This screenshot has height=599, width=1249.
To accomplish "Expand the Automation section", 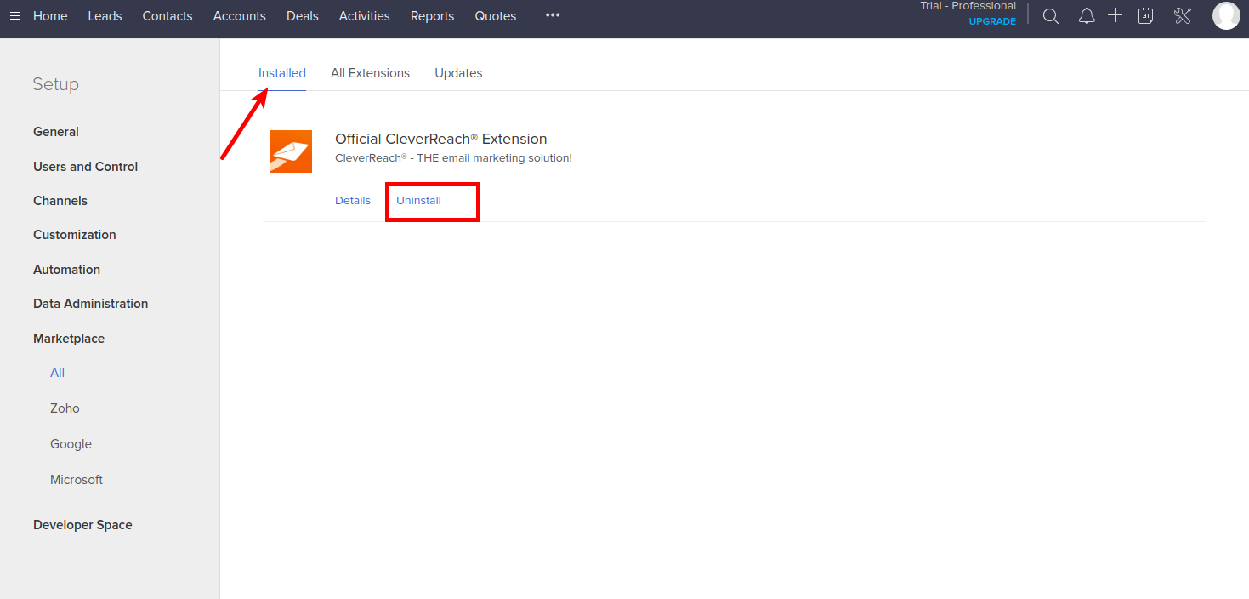I will (66, 270).
